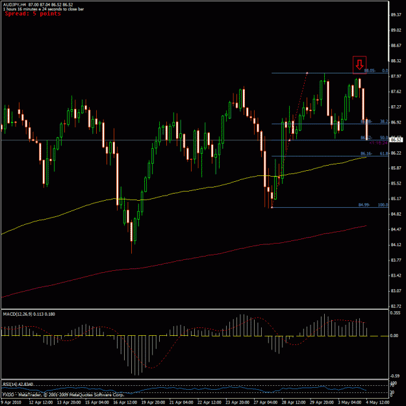Click the 15 Apr 04:00 time label
The width and height of the screenshot is (406, 406).
97,402
